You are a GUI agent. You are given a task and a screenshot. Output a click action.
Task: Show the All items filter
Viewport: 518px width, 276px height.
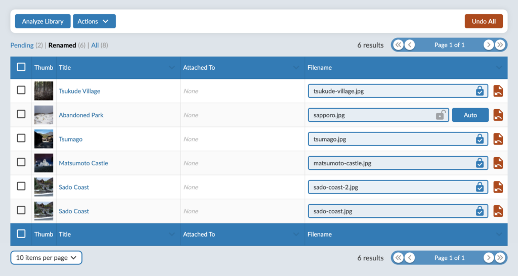click(x=95, y=45)
